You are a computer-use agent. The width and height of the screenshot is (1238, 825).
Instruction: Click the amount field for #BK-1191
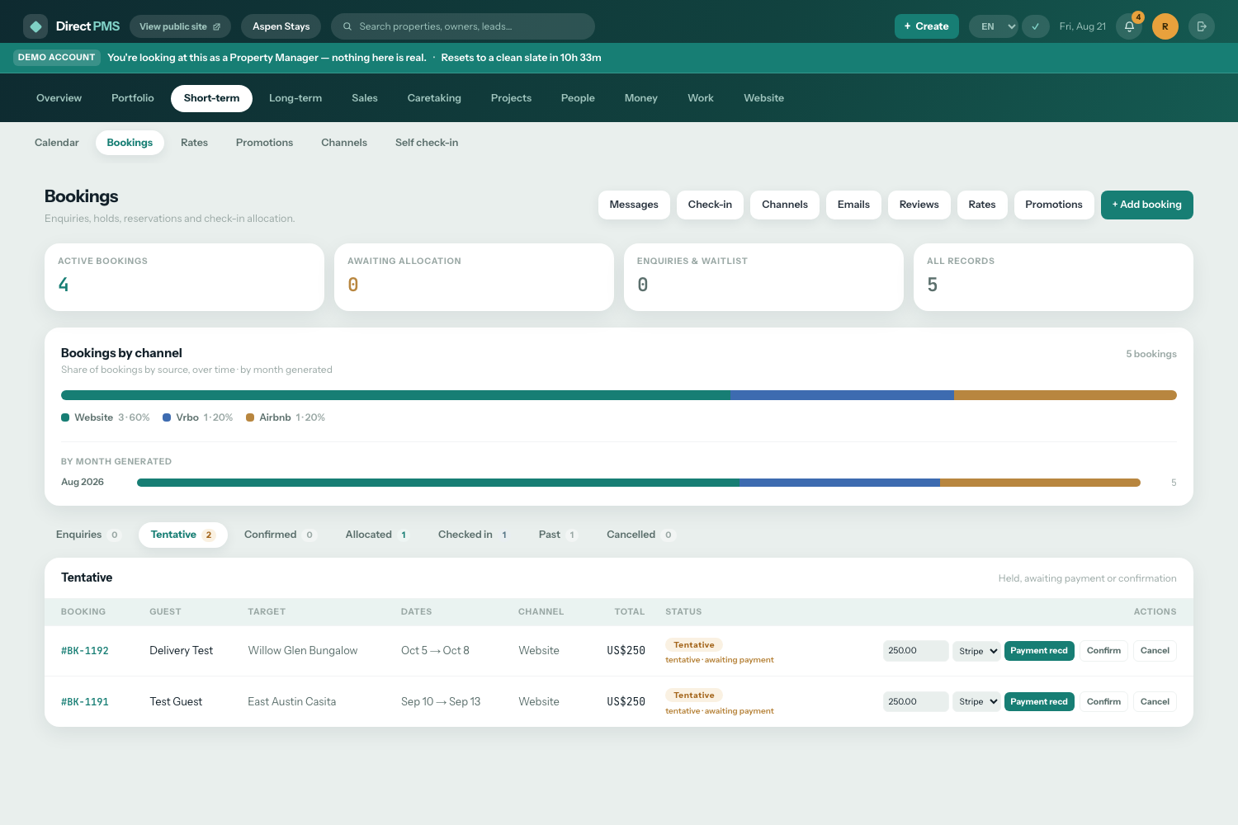click(915, 702)
